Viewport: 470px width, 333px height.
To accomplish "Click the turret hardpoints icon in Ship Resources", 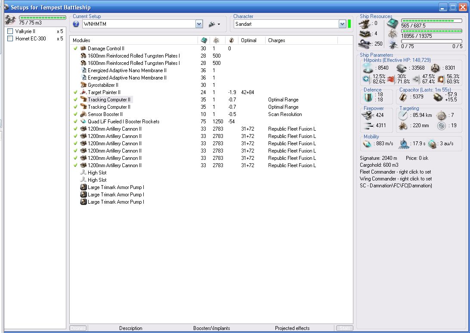I will coord(365,23).
